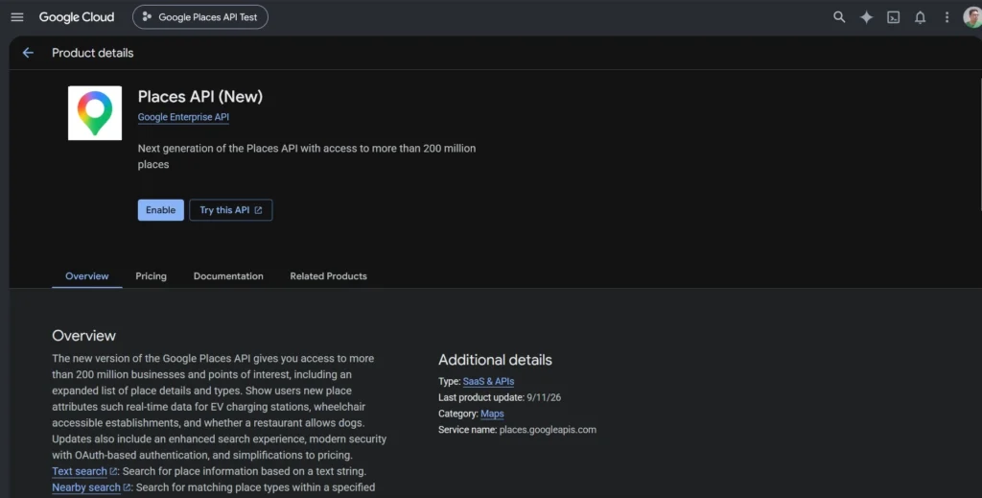Screen dimensions: 982x498
Task: Click the Places API map pin logo
Action: click(x=95, y=113)
